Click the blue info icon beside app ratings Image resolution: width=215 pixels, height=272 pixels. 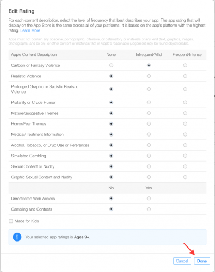pyautogui.click(x=17, y=237)
